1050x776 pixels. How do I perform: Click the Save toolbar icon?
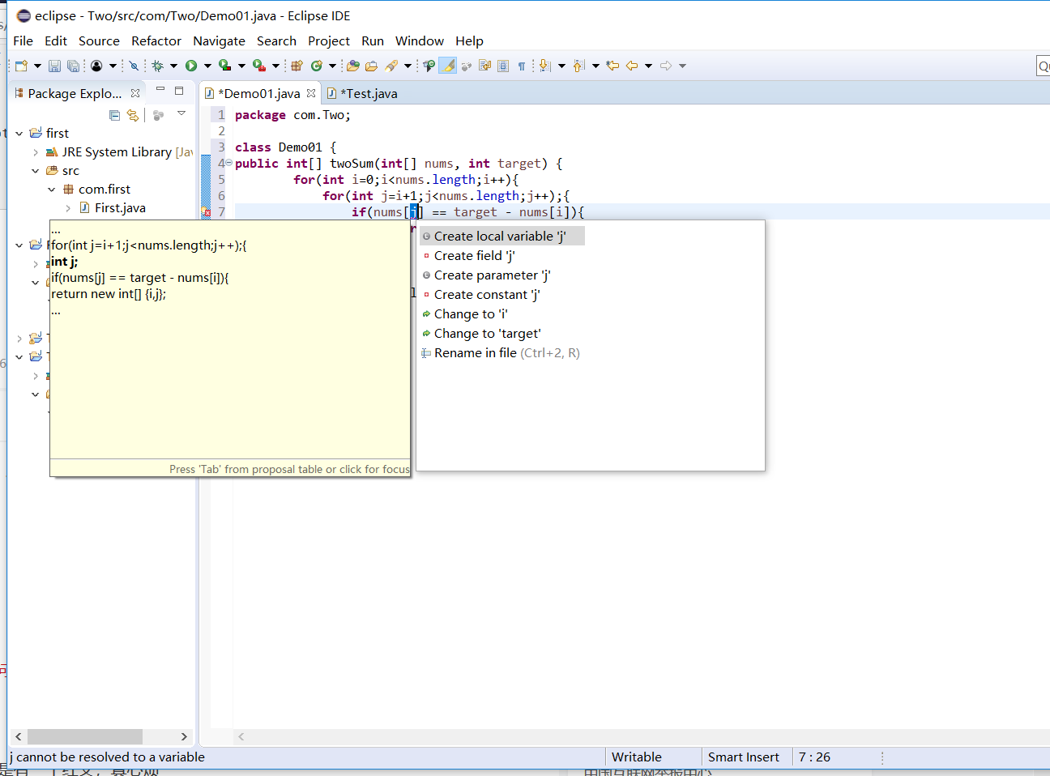point(54,66)
